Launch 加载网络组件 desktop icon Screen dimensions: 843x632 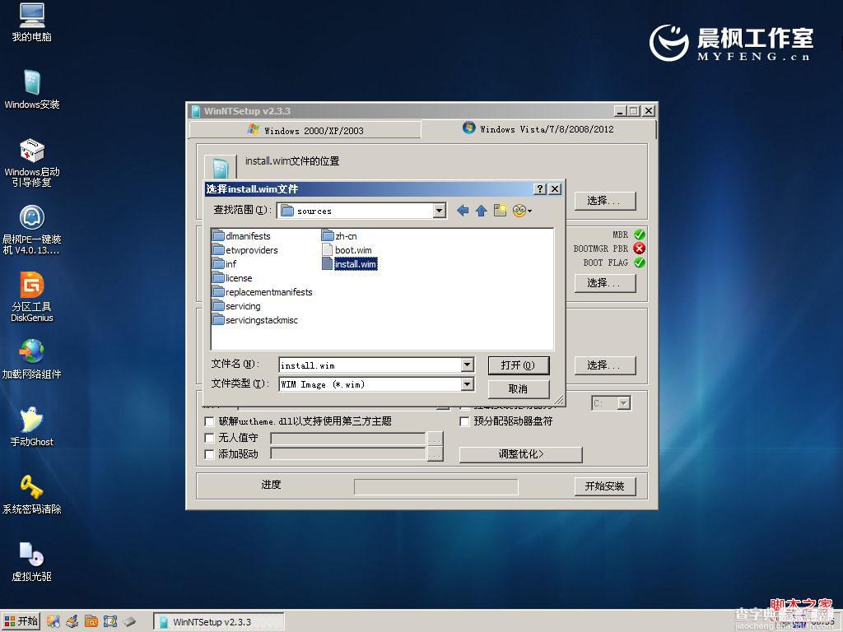point(31,359)
